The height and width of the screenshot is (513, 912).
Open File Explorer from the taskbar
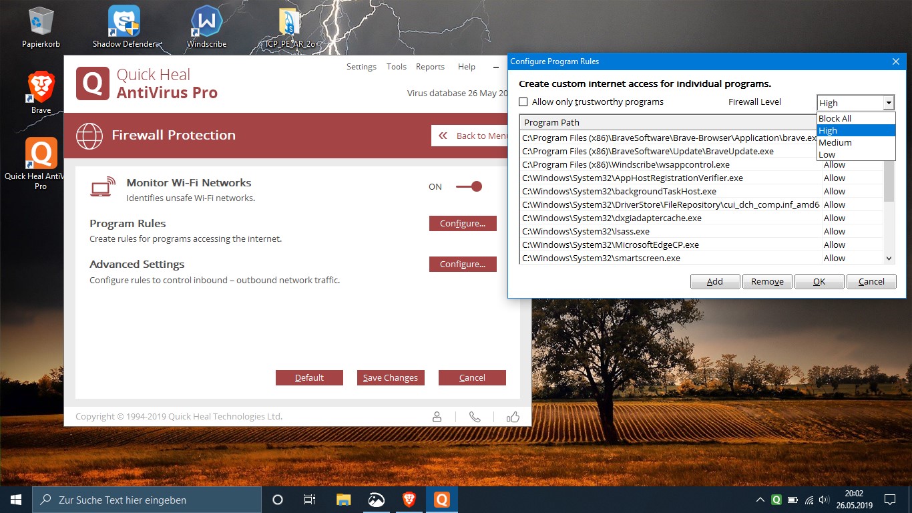click(x=343, y=500)
